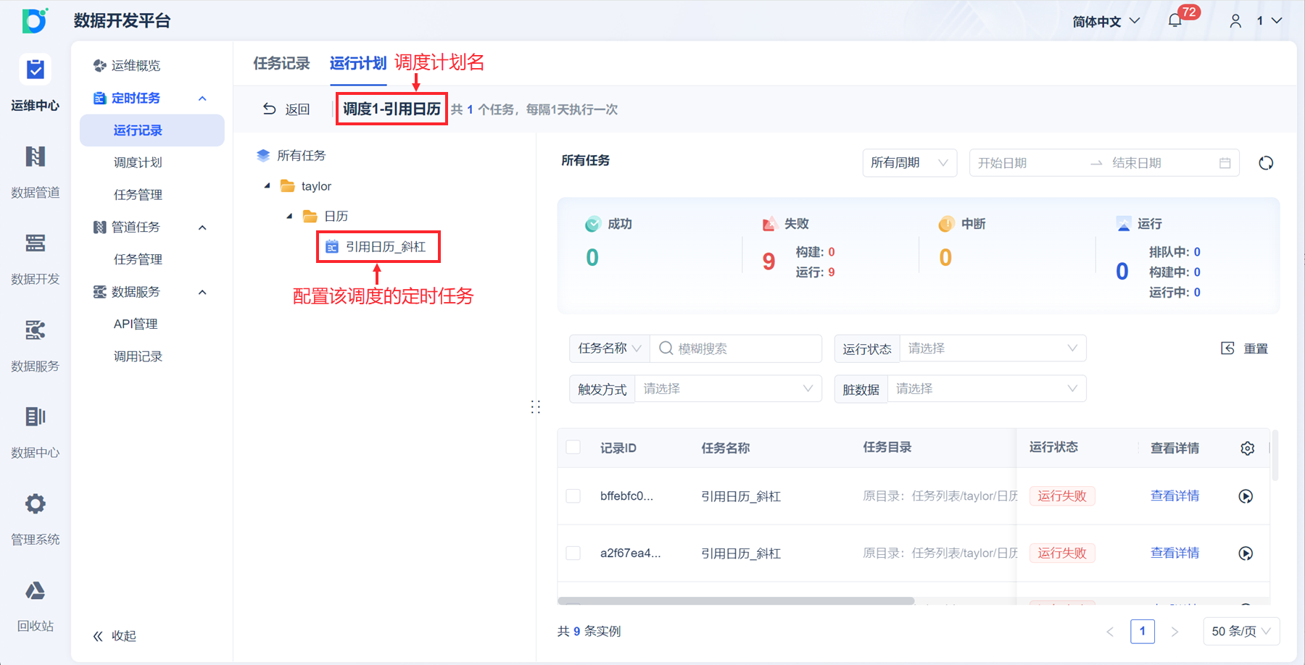1305x665 pixels.
Task: Open 运维中心 module icon in sidebar
Action: [x=35, y=70]
